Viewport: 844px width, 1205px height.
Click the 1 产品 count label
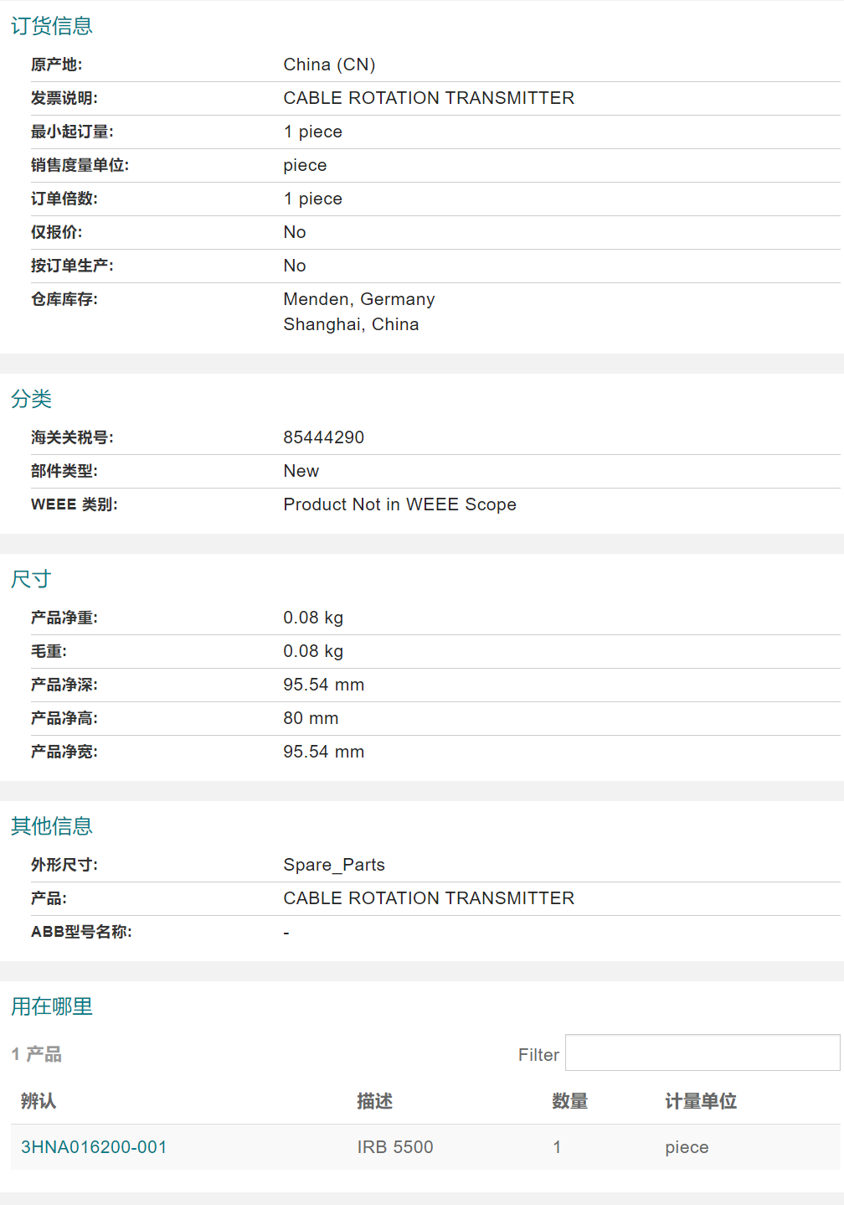[37, 1054]
